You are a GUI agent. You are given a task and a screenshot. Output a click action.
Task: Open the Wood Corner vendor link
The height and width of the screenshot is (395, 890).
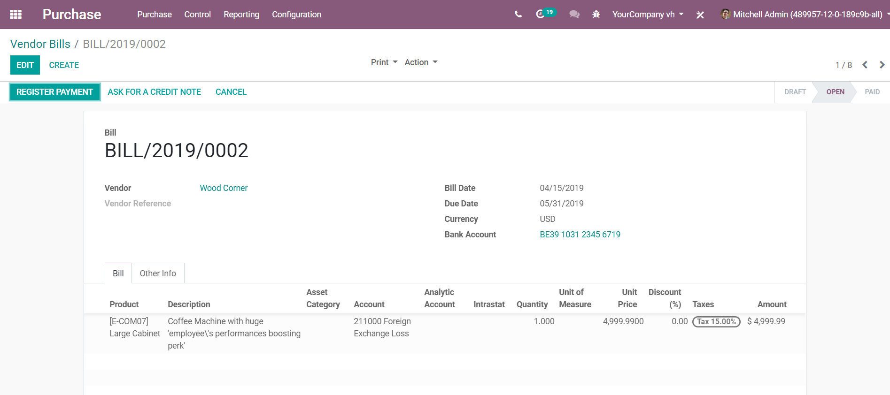coord(224,188)
